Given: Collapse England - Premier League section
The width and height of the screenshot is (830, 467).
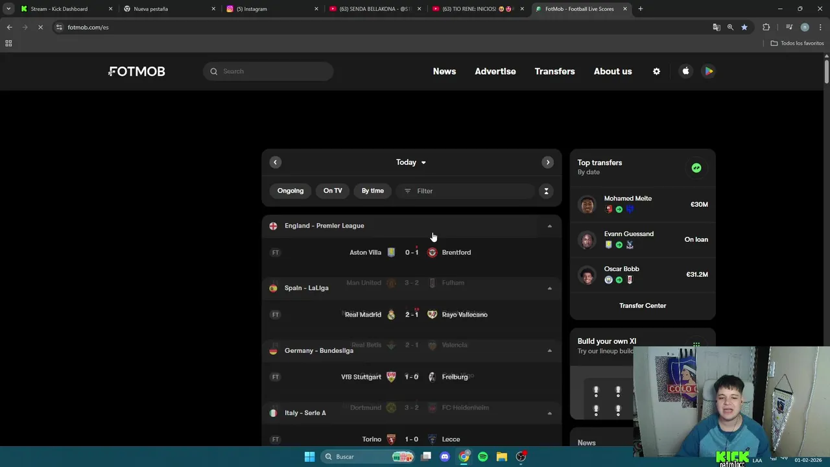Looking at the screenshot, I should pos(550,226).
